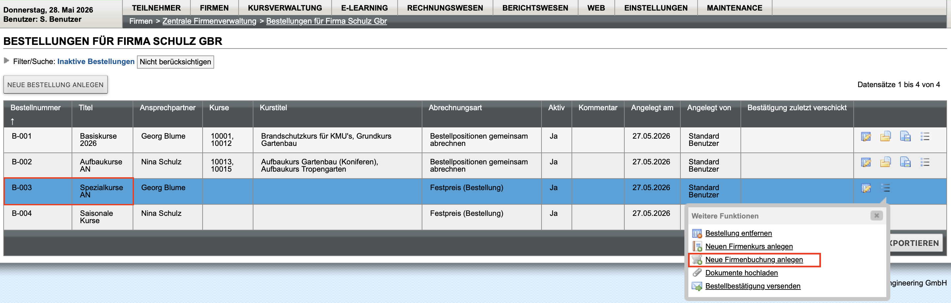The height and width of the screenshot is (303, 951).
Task: Click the Basiskurse 2026 title cell
Action: coord(102,140)
